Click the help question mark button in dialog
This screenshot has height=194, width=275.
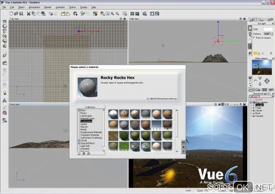coord(183,152)
